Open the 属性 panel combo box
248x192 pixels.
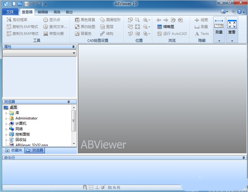39,53
